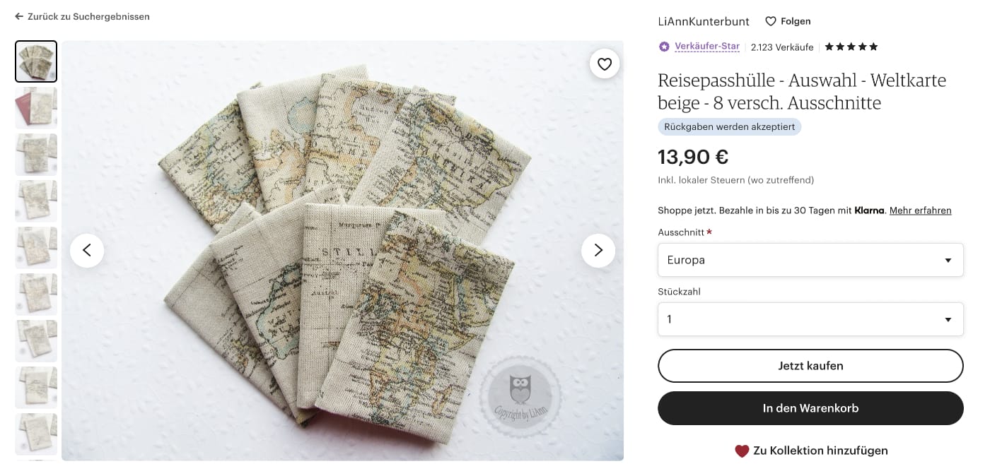990x476 pixels.
Task: Click the Rückgaben werden akzeptiert badge
Action: pyautogui.click(x=729, y=126)
